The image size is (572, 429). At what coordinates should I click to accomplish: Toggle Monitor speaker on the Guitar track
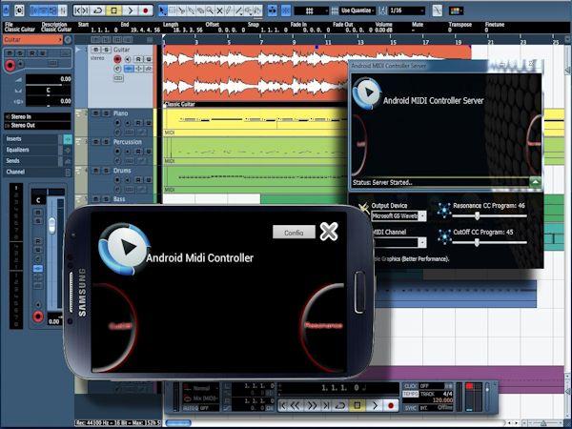pos(128,59)
